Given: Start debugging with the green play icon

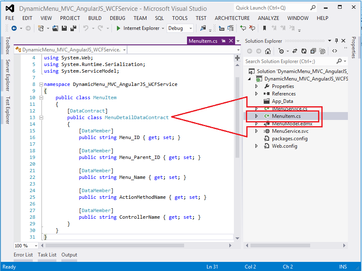Looking at the screenshot, I should coord(118,28).
